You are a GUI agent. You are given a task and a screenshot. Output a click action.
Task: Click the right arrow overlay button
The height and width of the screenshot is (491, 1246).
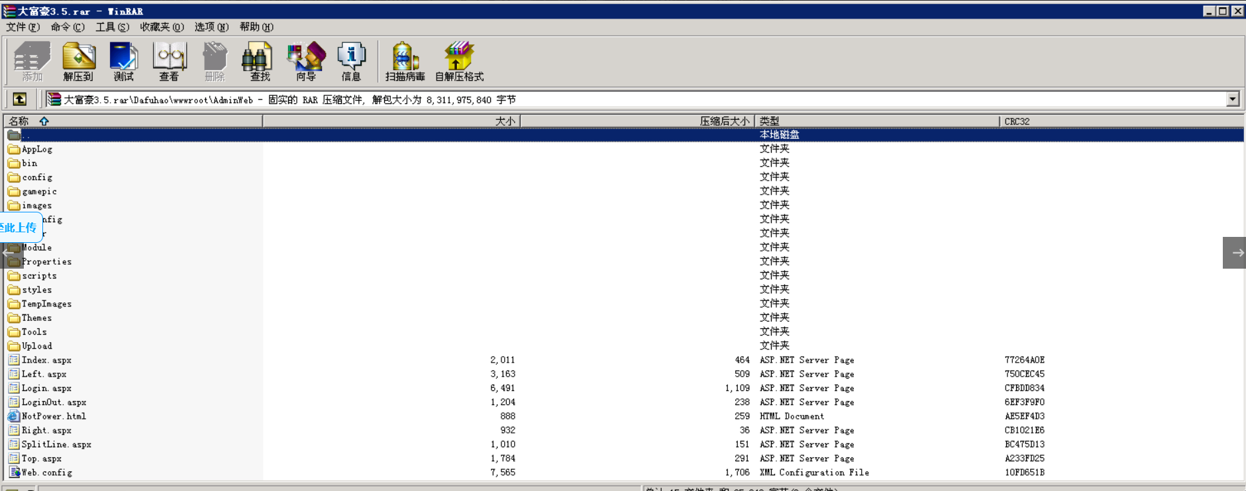click(1234, 253)
